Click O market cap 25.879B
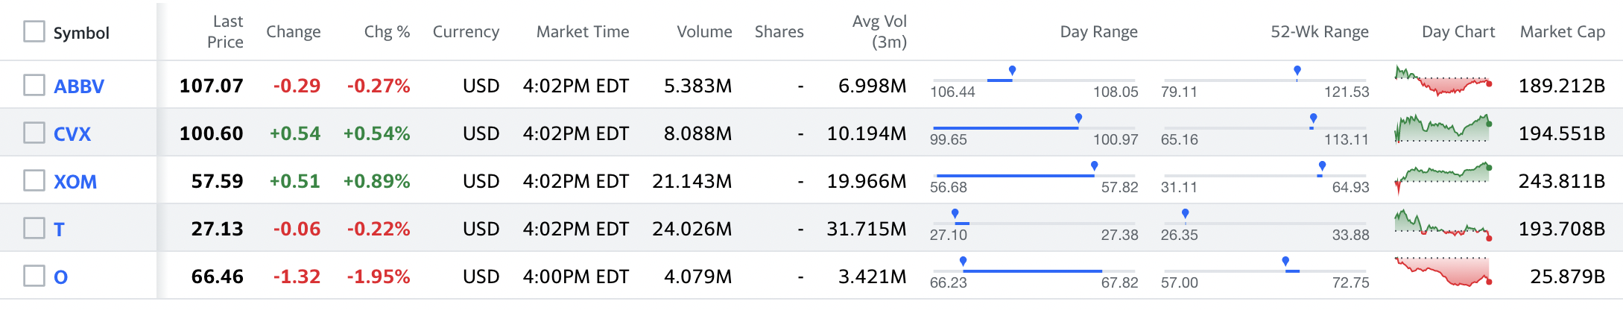 [1568, 276]
